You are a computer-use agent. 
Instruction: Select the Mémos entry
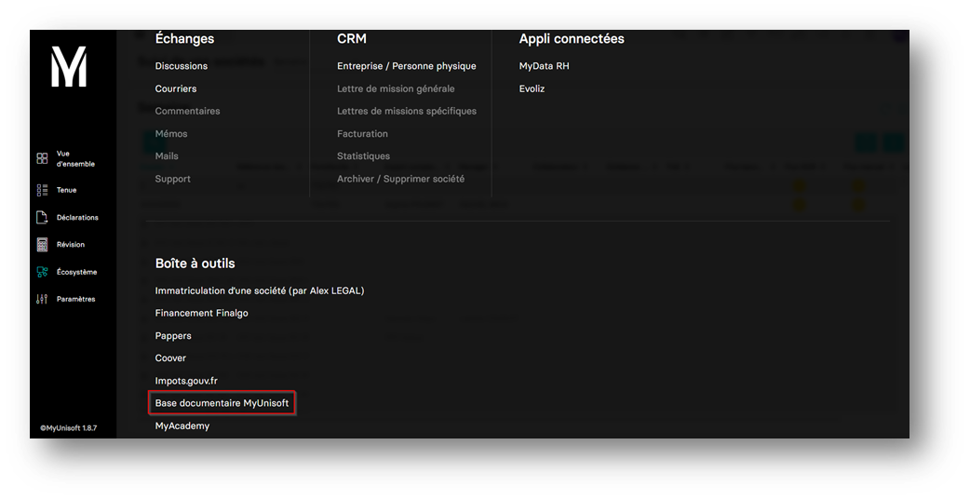pyautogui.click(x=171, y=133)
